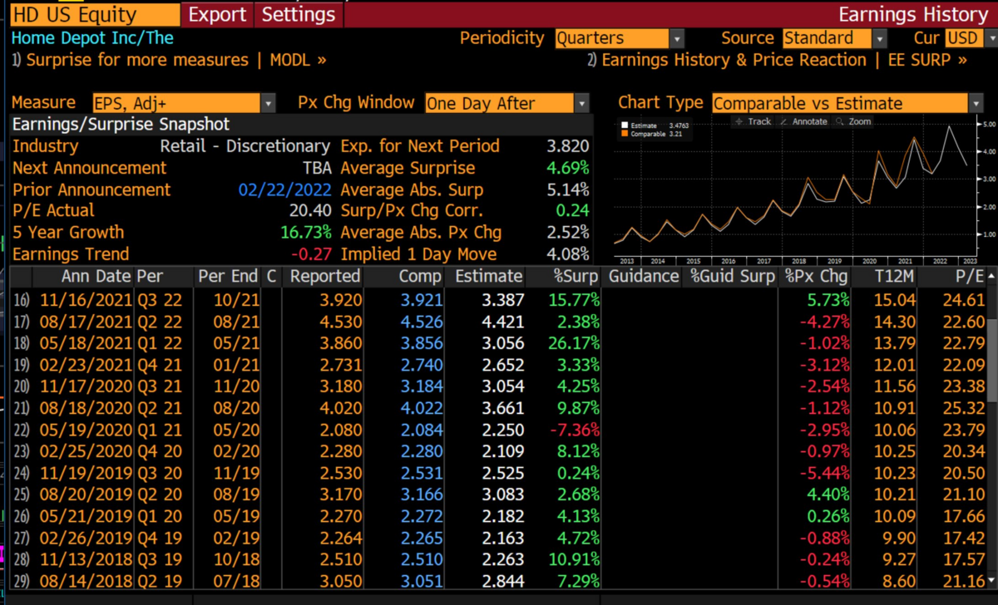Click the 24.61 P/E value
998x605 pixels.
pos(965,299)
